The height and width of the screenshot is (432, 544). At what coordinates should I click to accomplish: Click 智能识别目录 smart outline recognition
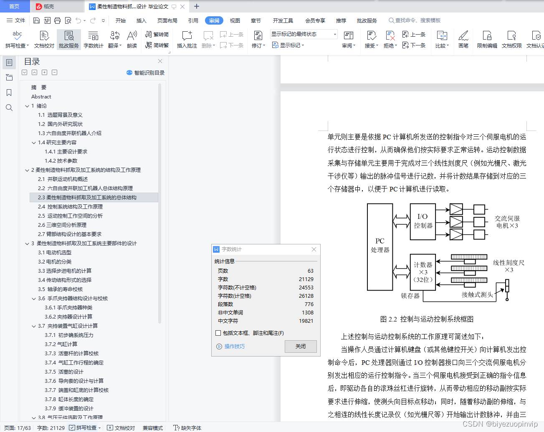click(145, 73)
